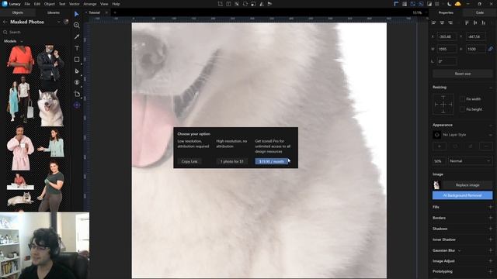Switch to the Code tab
The image size is (497, 279).
click(480, 12)
